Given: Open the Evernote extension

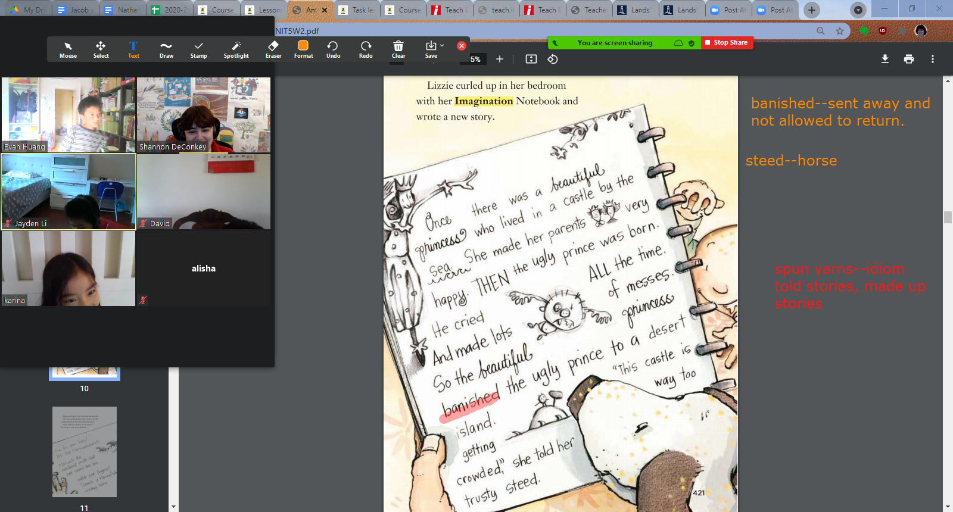Looking at the screenshot, I should [864, 31].
